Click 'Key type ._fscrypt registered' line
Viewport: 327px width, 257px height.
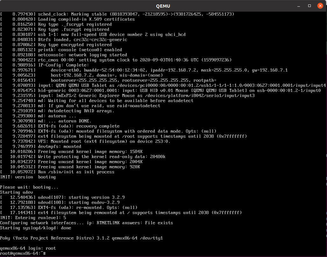point(56,24)
